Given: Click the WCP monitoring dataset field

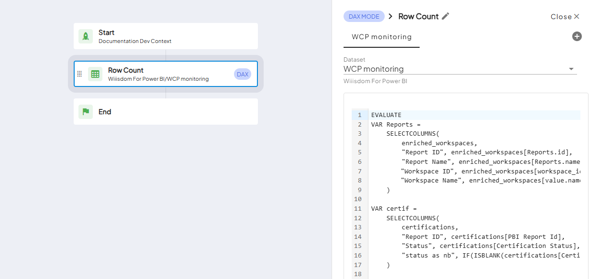Looking at the screenshot, I should click(x=460, y=69).
